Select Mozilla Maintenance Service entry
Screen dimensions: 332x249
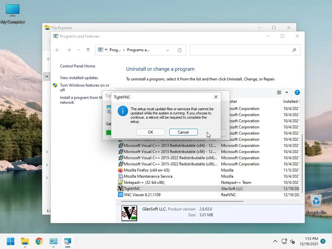[208, 176]
